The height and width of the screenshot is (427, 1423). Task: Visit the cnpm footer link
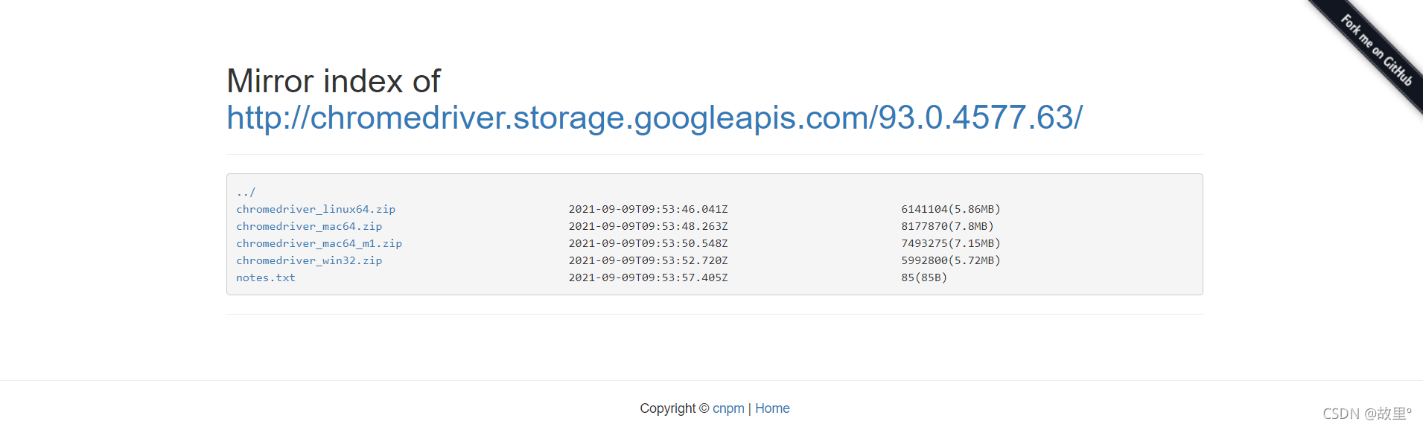coord(728,408)
